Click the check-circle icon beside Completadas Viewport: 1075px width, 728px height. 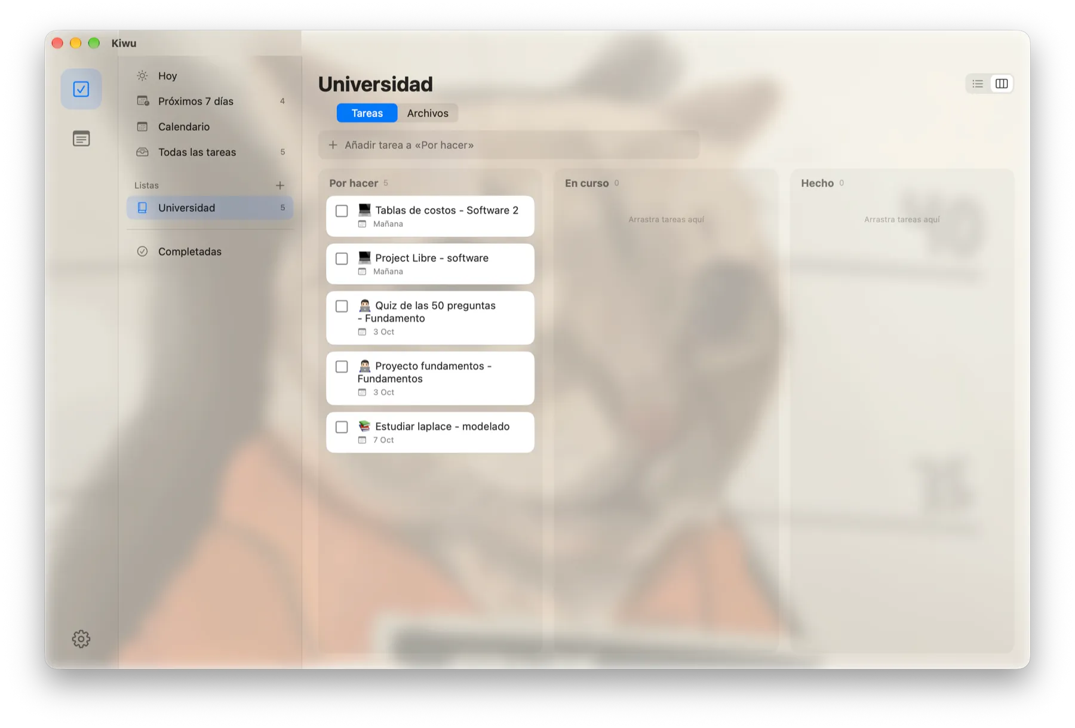(x=142, y=251)
